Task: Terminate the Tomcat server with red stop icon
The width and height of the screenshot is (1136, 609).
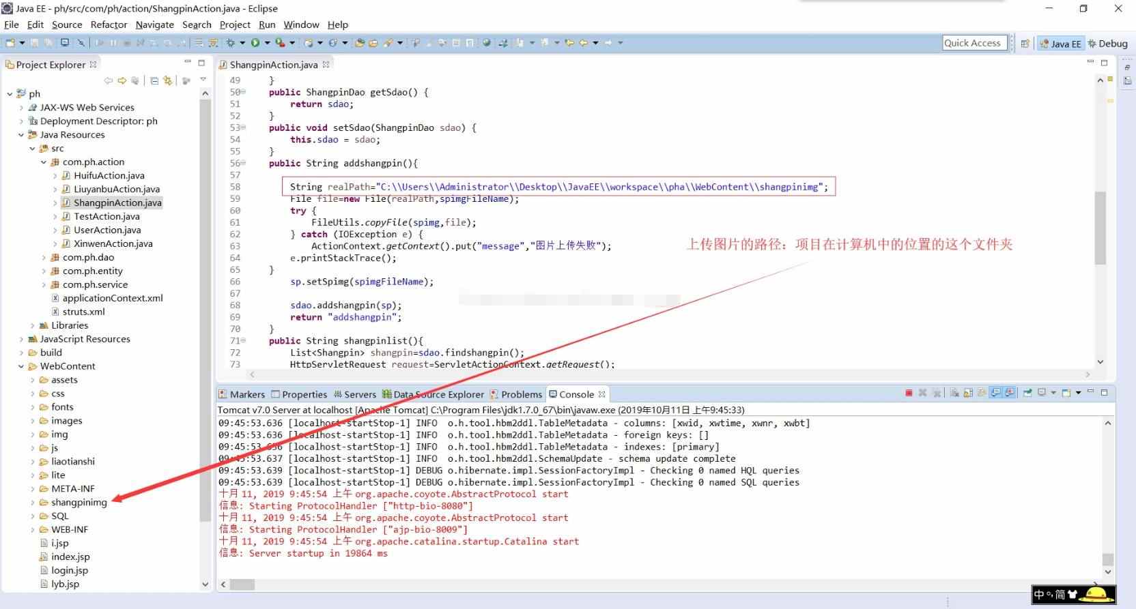Action: point(909,393)
